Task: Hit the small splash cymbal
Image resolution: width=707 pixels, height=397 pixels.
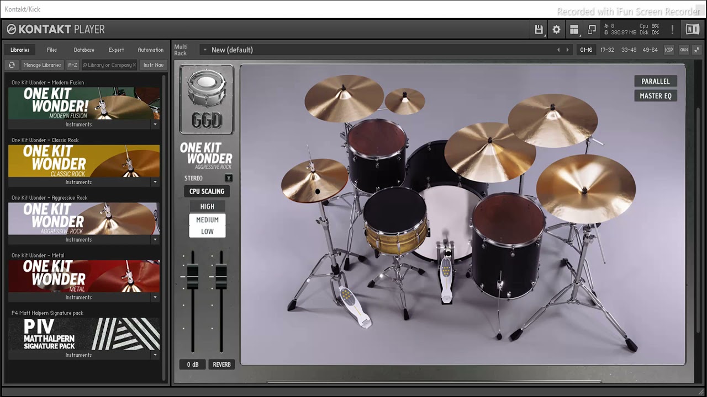Action: [x=405, y=101]
